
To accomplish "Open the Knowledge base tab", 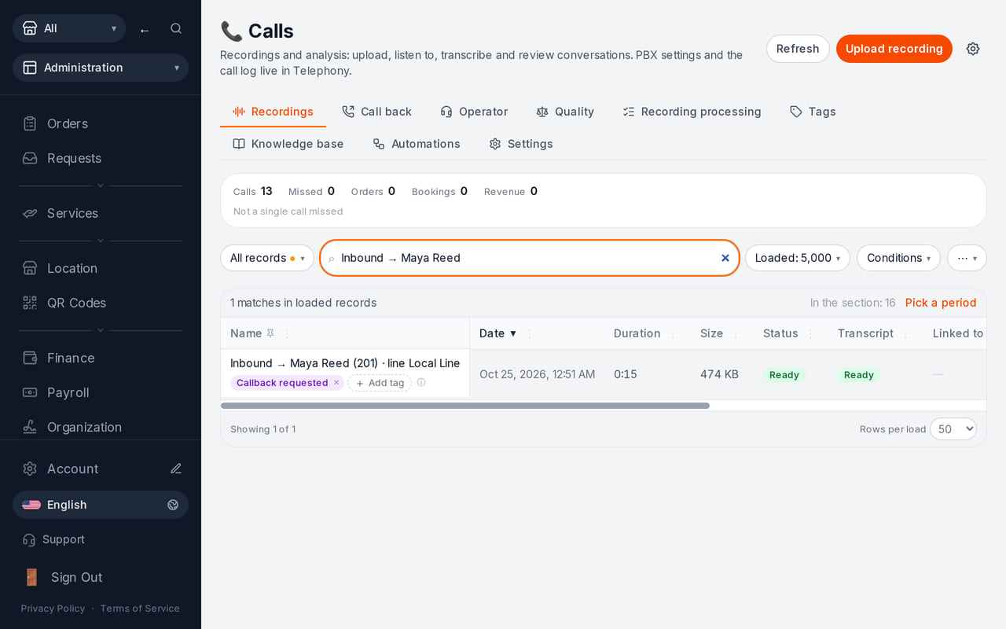I will pyautogui.click(x=288, y=144).
